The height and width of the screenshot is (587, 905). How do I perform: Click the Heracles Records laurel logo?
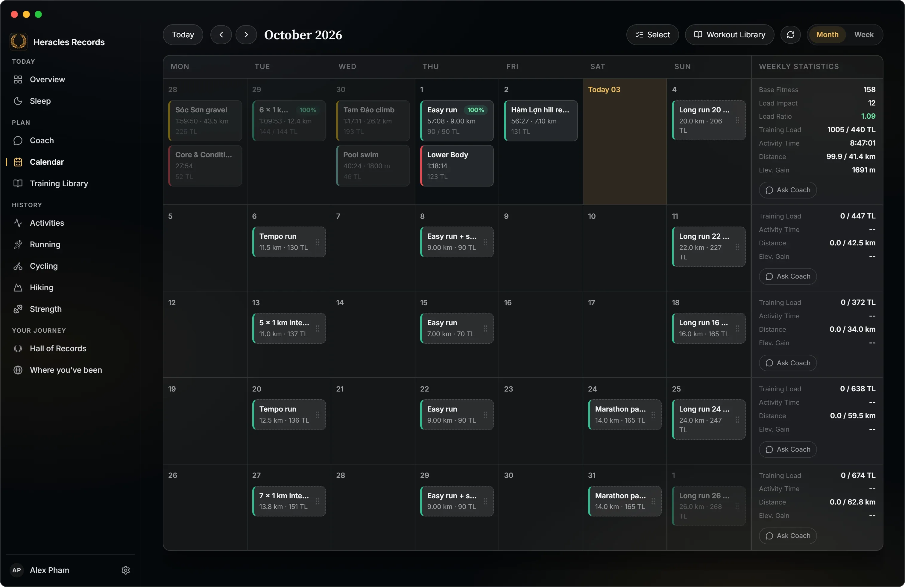pos(18,42)
